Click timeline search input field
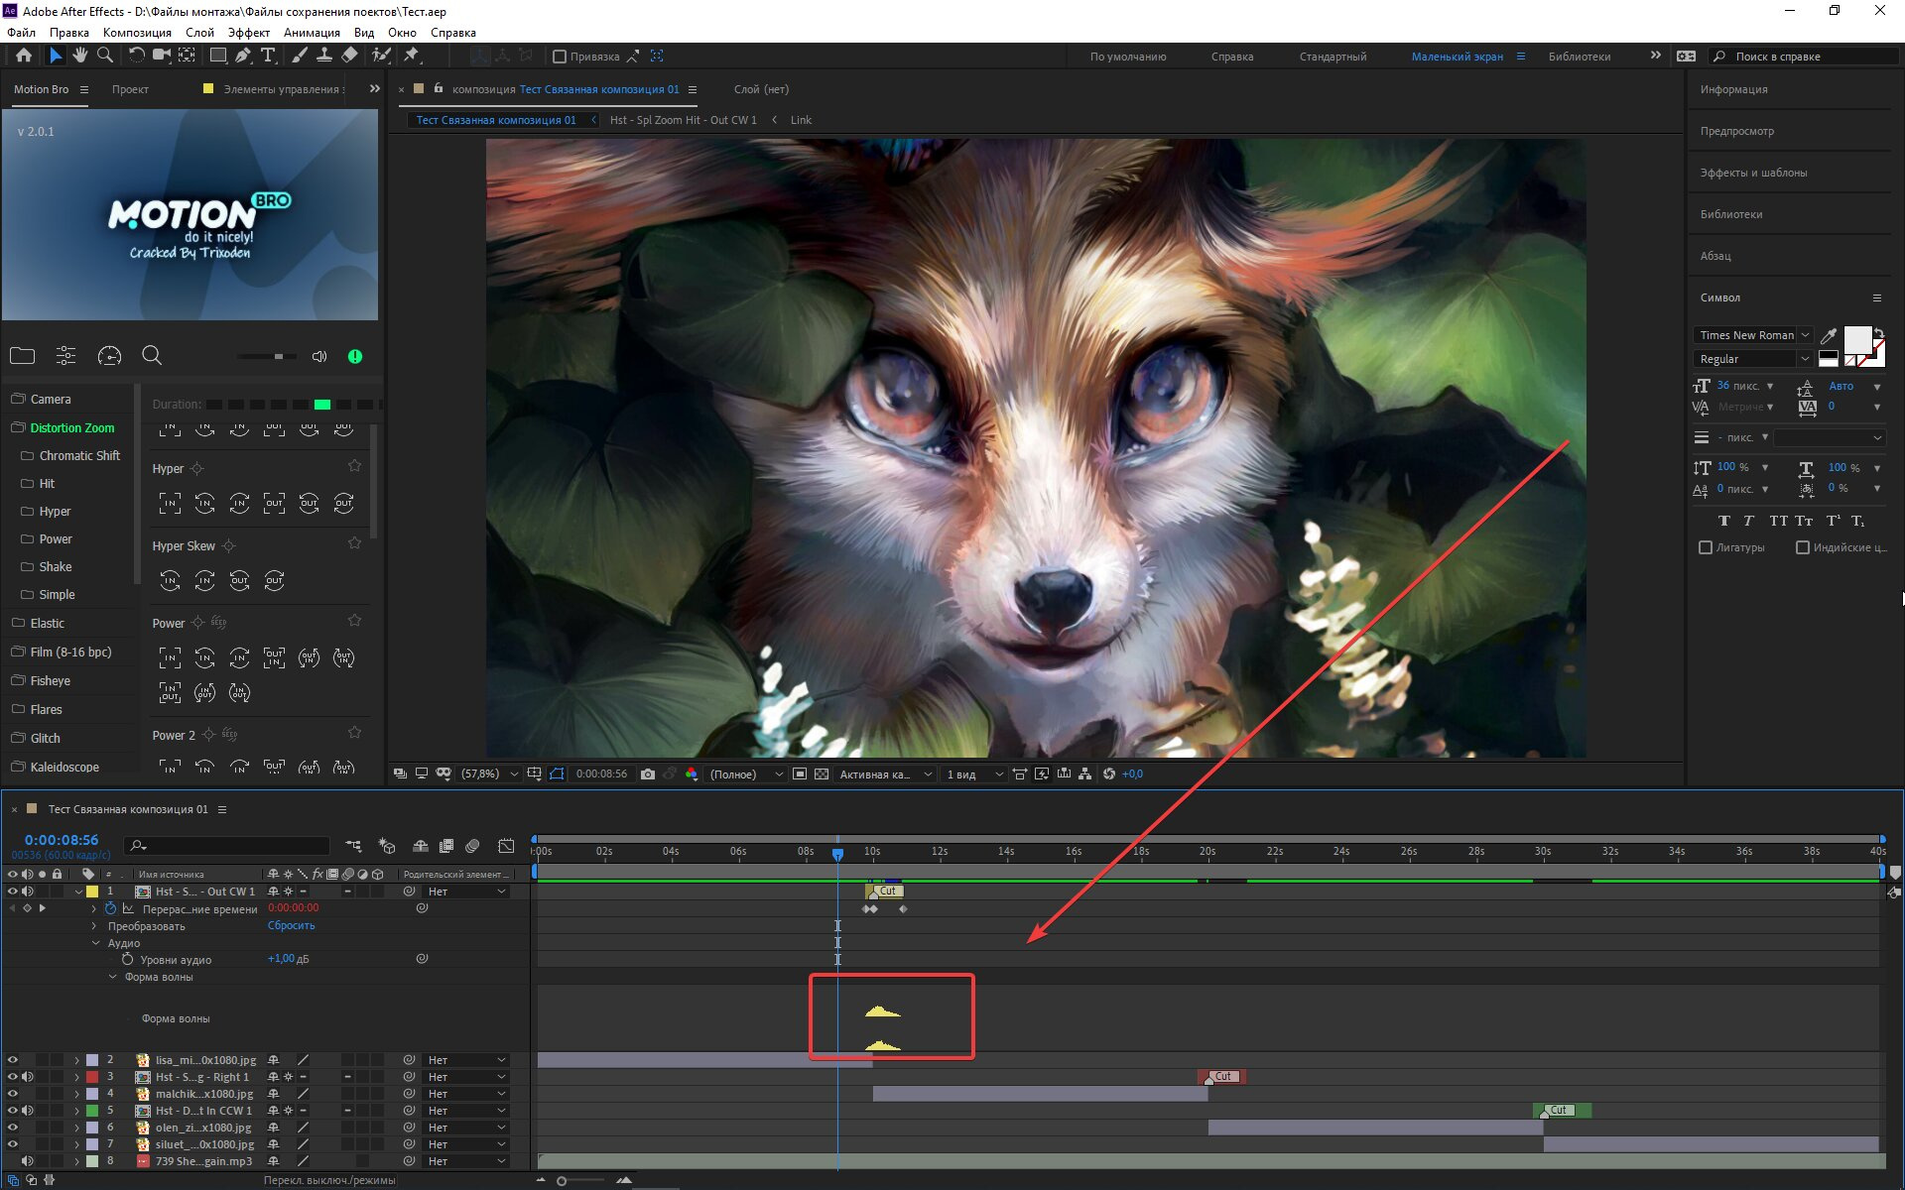 pyautogui.click(x=226, y=846)
